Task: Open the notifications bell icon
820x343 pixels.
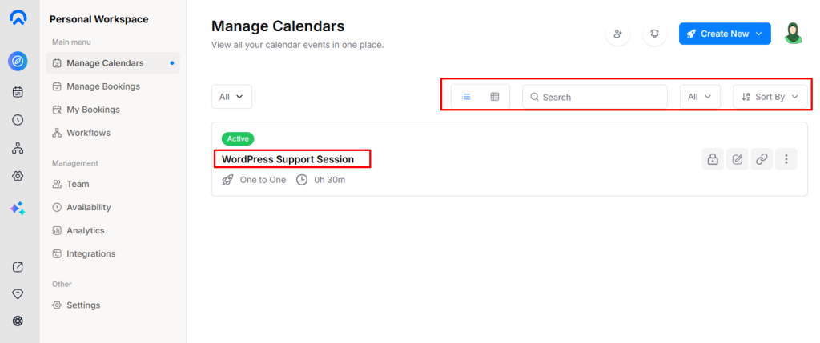Action: tap(654, 34)
